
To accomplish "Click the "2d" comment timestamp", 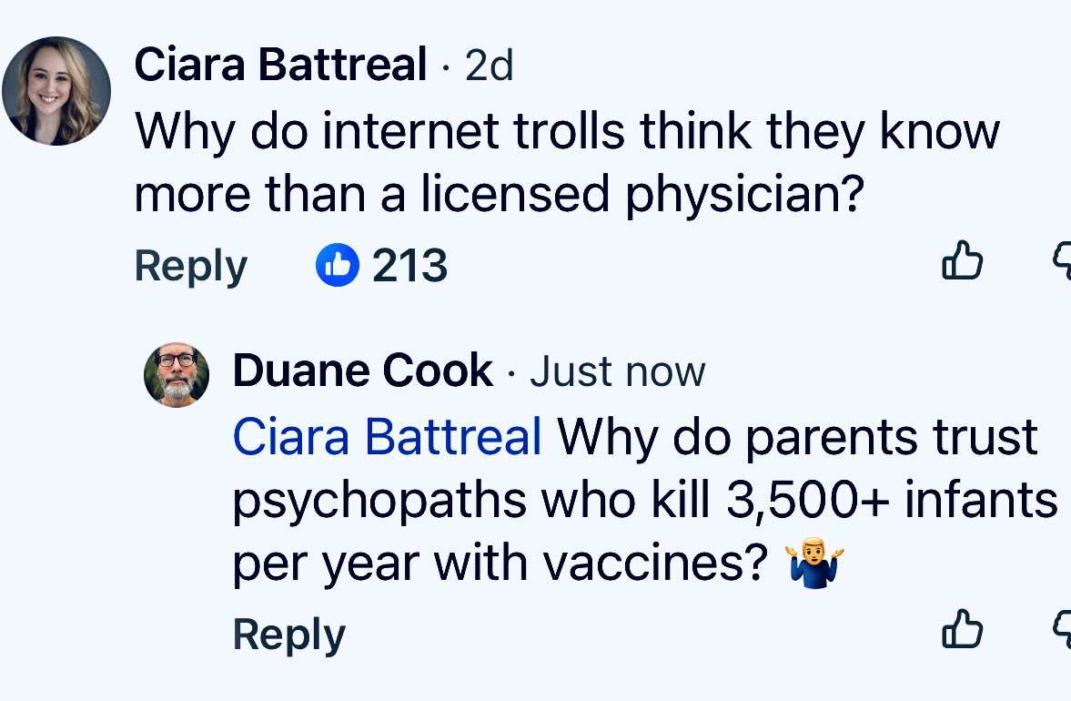I will (490, 66).
